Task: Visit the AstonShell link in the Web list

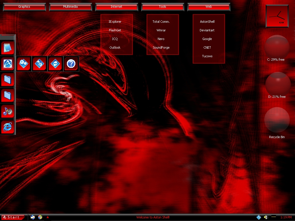Action: 207,22
